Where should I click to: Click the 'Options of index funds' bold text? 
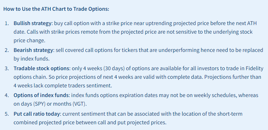point(41,95)
